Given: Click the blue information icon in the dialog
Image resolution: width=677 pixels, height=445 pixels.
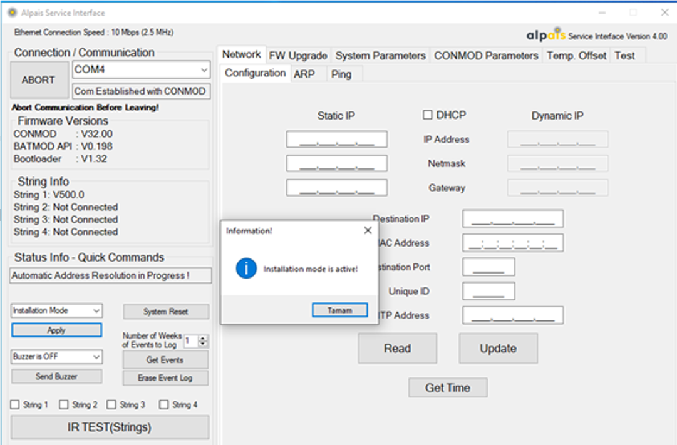Looking at the screenshot, I should [x=246, y=269].
